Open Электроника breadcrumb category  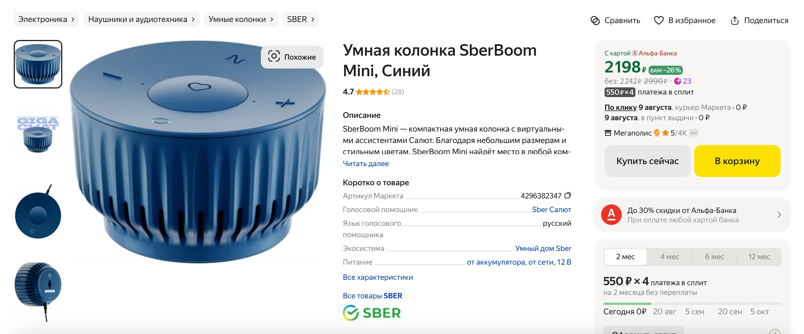(x=46, y=19)
